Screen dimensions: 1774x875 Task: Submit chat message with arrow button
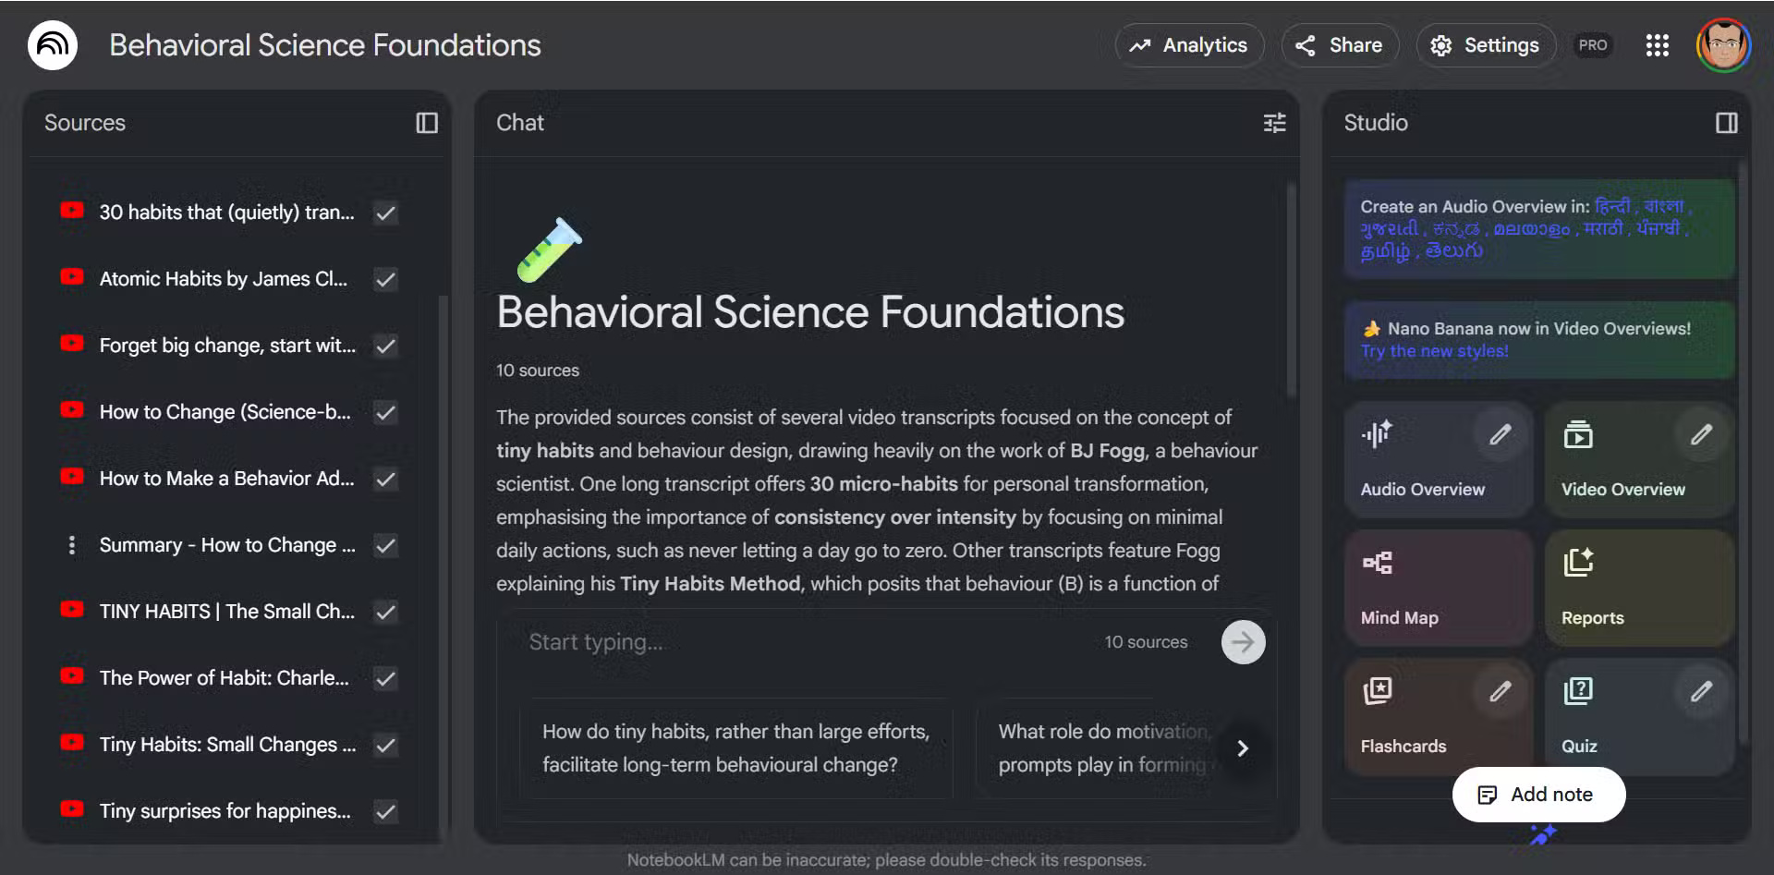[x=1243, y=642]
